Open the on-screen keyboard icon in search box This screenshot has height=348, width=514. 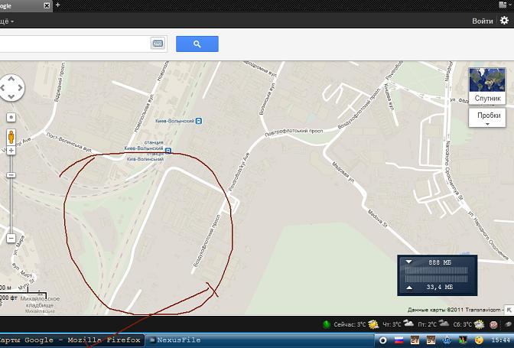[158, 44]
